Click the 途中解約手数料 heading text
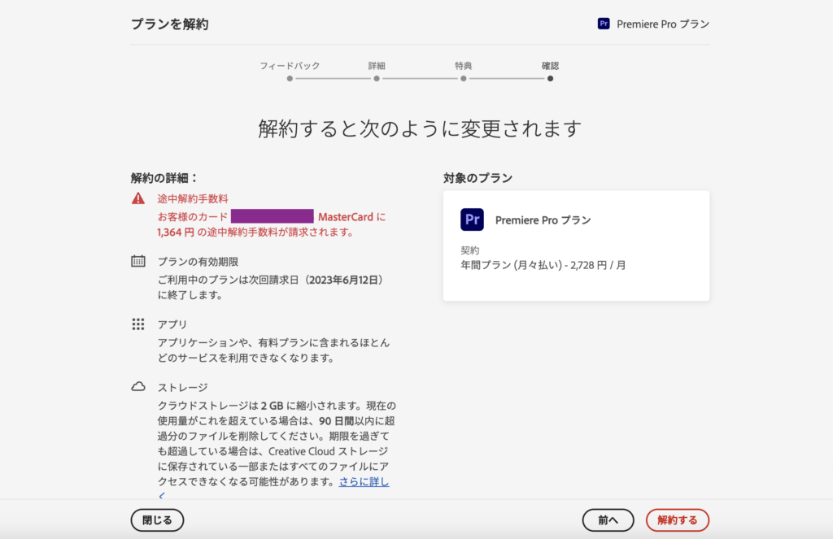 [x=193, y=198]
